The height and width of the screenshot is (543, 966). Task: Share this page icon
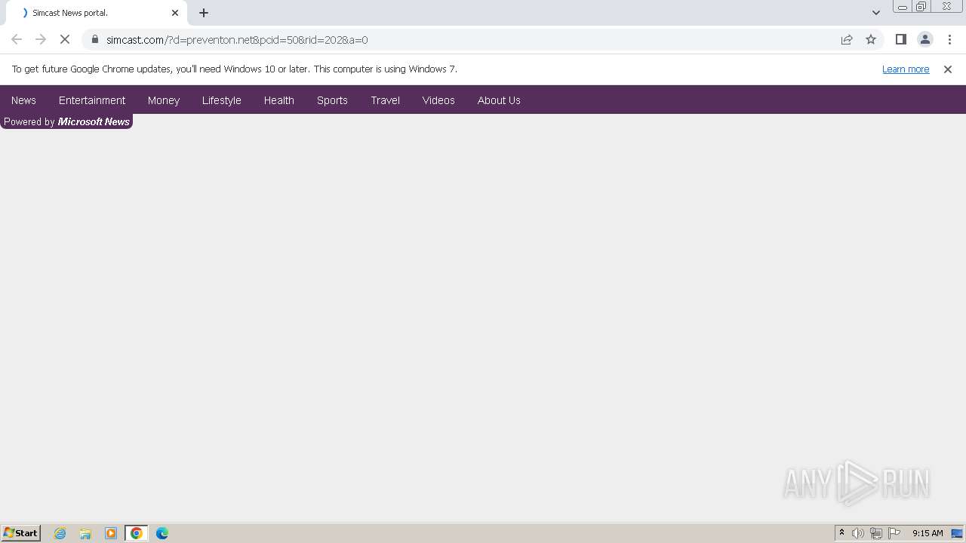[x=847, y=39]
